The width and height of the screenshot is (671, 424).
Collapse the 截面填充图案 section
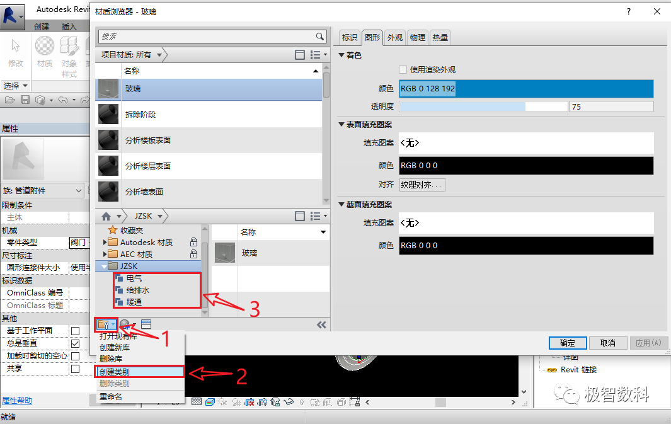[x=341, y=205]
